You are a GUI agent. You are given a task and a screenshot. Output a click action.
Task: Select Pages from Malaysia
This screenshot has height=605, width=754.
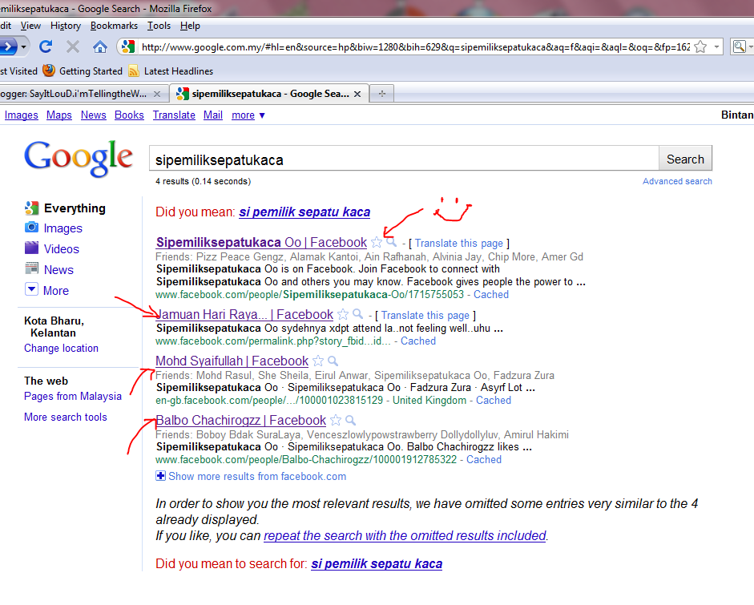(73, 397)
